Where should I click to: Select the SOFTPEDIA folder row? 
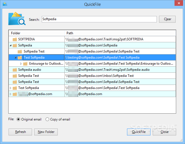tap(92, 39)
